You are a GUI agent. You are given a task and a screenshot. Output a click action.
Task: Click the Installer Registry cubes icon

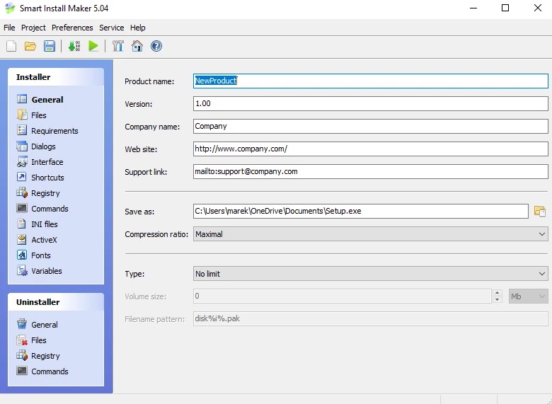(22, 192)
